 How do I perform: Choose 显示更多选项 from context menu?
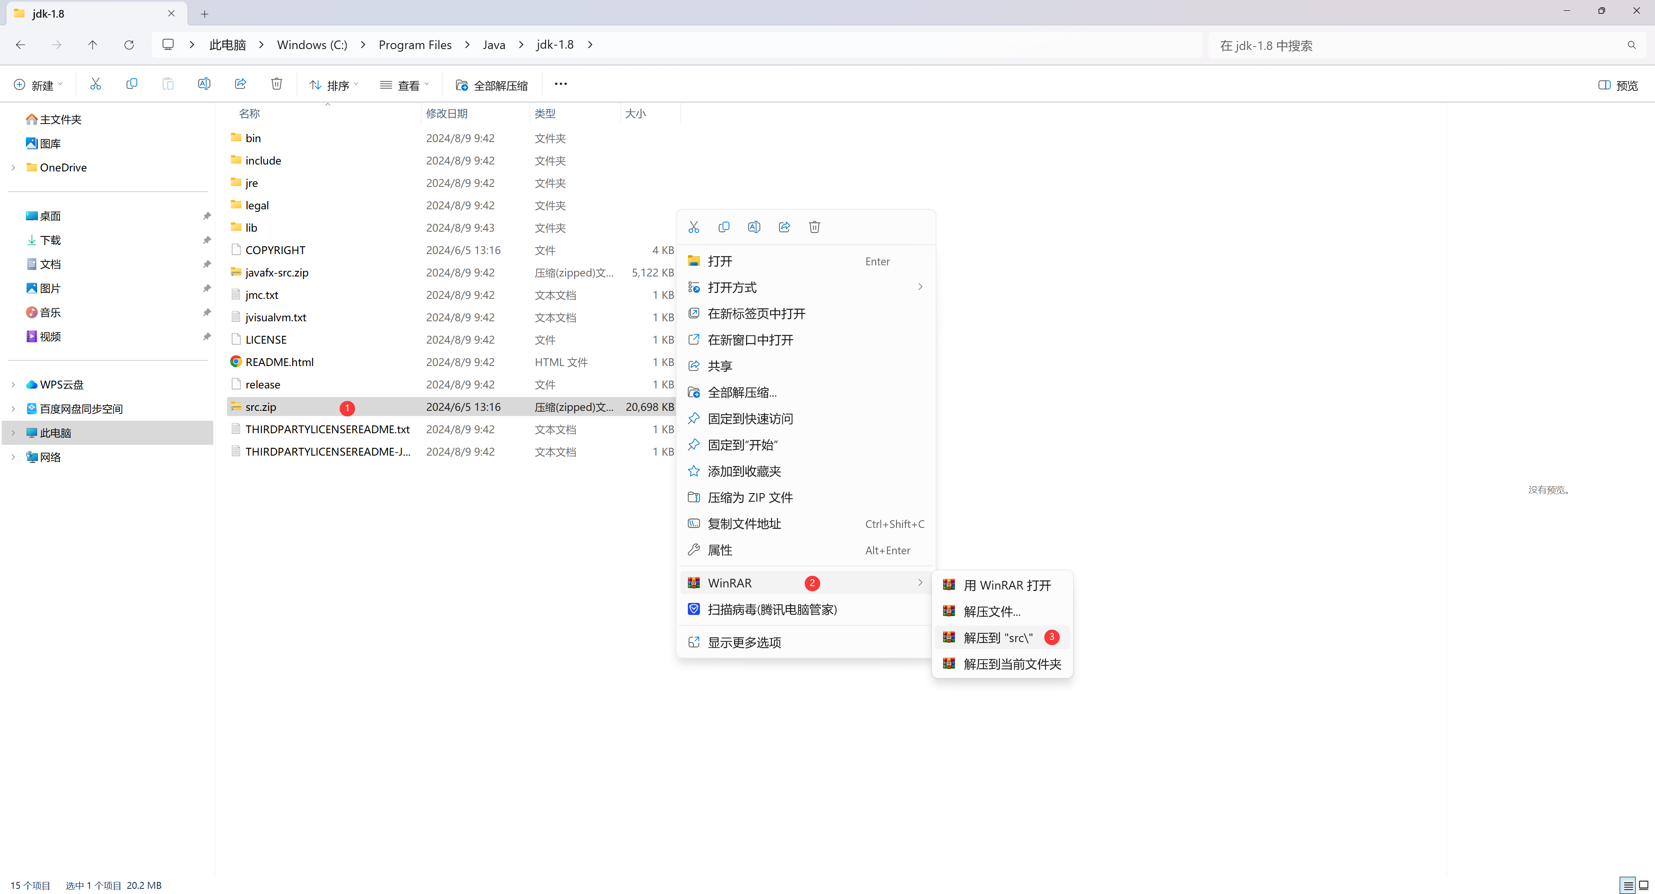[x=744, y=643]
